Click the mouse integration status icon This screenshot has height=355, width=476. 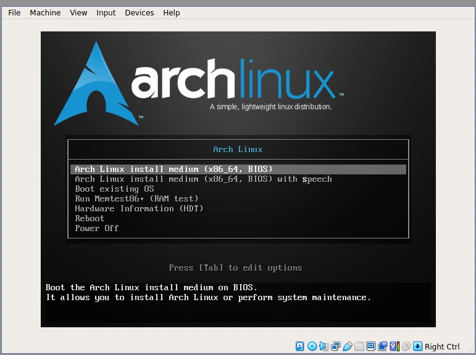[x=406, y=346]
